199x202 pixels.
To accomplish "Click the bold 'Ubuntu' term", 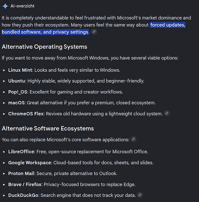I will point(17,81).
